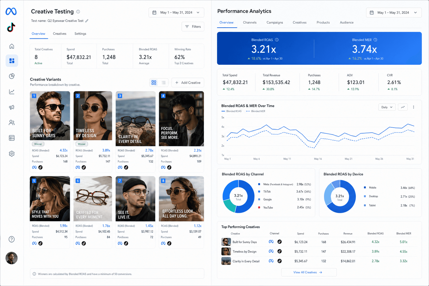Click TikTok icon on Effortless Look card

pyautogui.click(x=169, y=244)
